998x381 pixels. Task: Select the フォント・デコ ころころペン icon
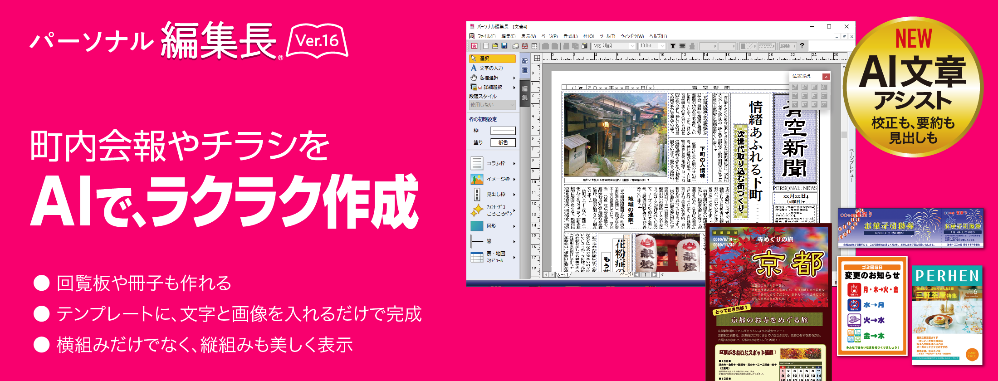477,210
